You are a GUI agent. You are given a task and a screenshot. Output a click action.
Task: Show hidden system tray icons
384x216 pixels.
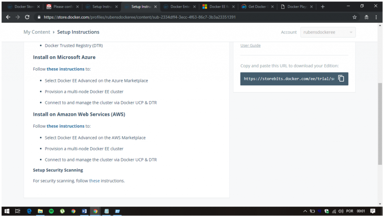(305, 211)
